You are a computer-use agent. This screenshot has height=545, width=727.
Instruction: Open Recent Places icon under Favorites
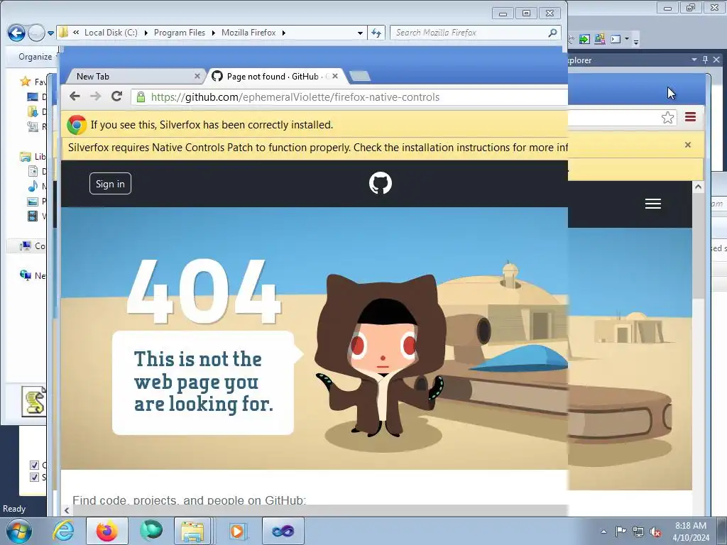click(33, 126)
